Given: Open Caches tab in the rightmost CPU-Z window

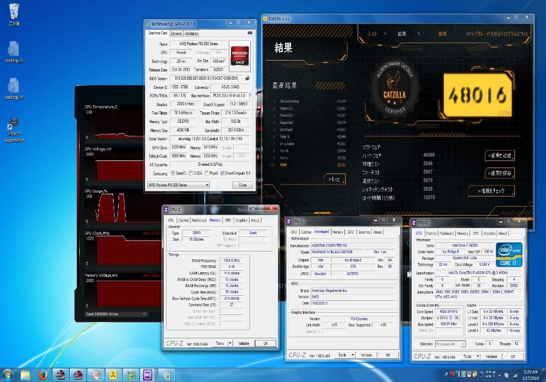Looking at the screenshot, I should click(x=431, y=234).
